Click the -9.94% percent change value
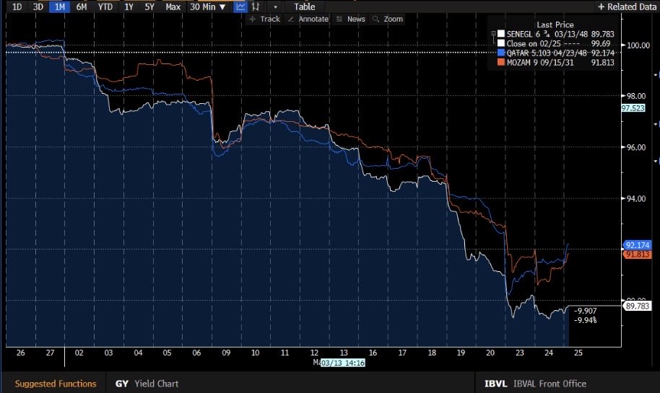Image resolution: width=660 pixels, height=393 pixels. [586, 320]
